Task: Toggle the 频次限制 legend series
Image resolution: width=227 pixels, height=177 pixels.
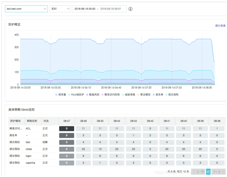Action: (172, 95)
